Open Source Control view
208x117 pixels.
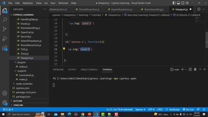coord(5,29)
